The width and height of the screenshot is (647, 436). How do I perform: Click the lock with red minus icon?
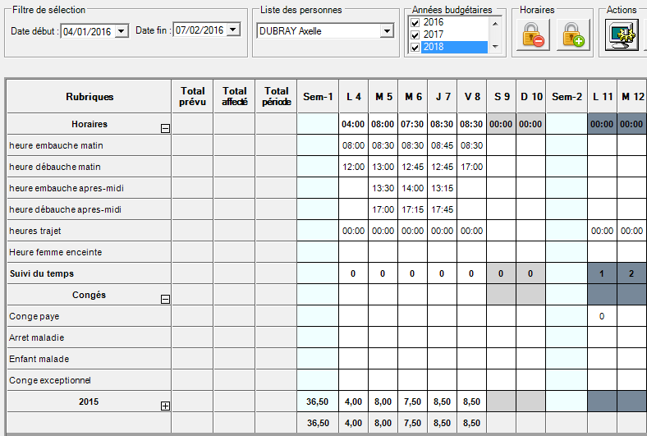click(x=533, y=35)
